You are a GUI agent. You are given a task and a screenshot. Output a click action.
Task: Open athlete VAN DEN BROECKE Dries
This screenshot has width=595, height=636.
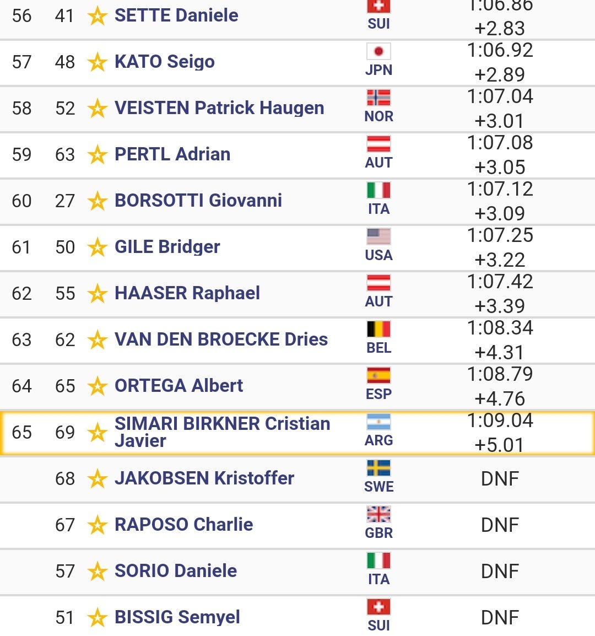tap(221, 339)
